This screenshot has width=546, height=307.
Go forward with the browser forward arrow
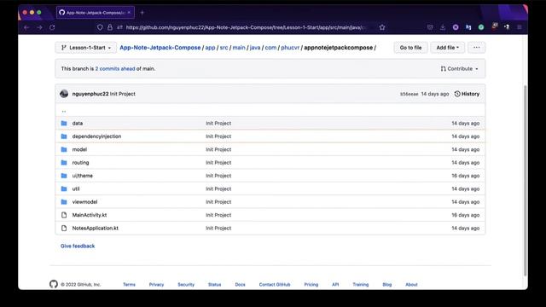[39, 27]
